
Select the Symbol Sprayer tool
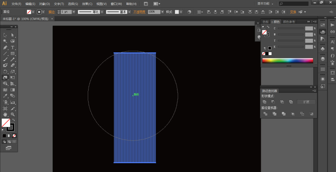tap(5, 102)
